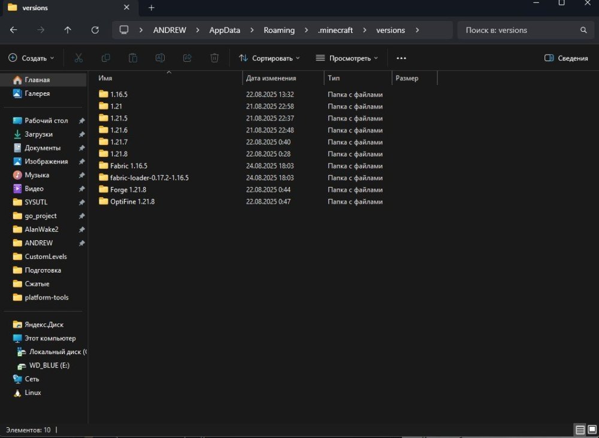Click the .minecraft breadcrumb

coord(335,30)
